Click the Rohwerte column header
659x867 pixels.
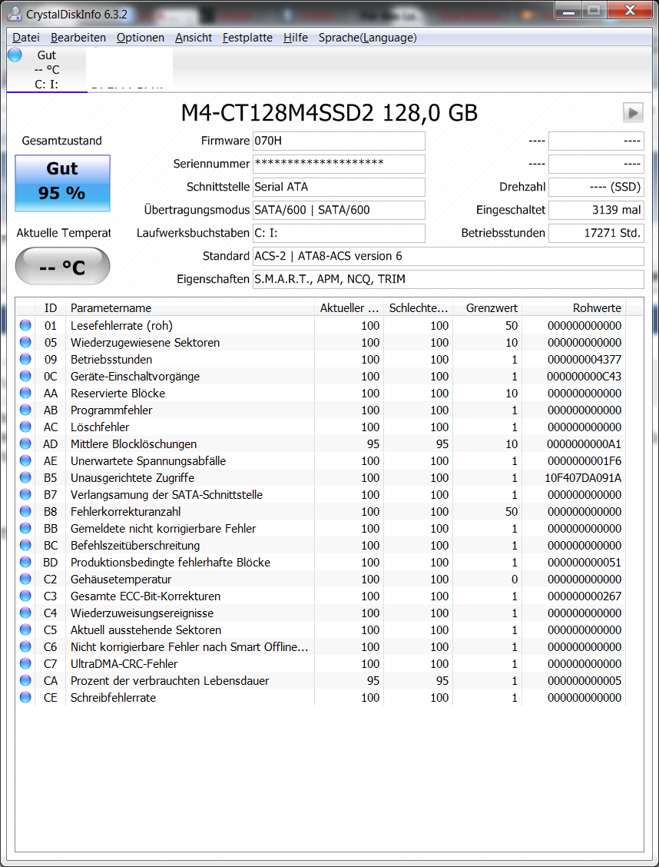tap(574, 308)
